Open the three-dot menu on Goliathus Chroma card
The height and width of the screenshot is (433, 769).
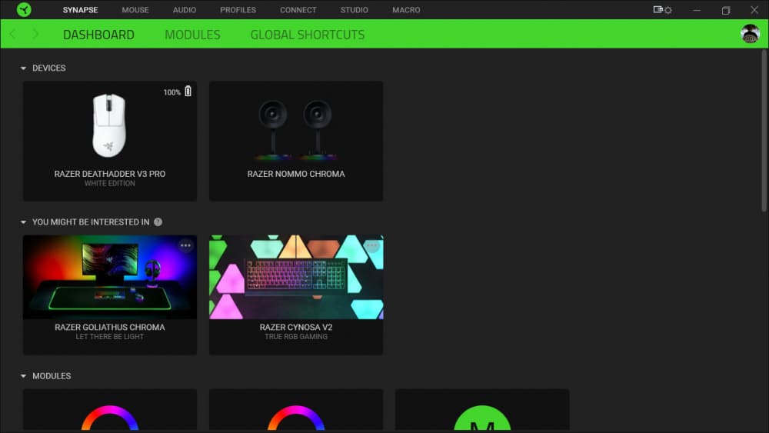(x=185, y=245)
